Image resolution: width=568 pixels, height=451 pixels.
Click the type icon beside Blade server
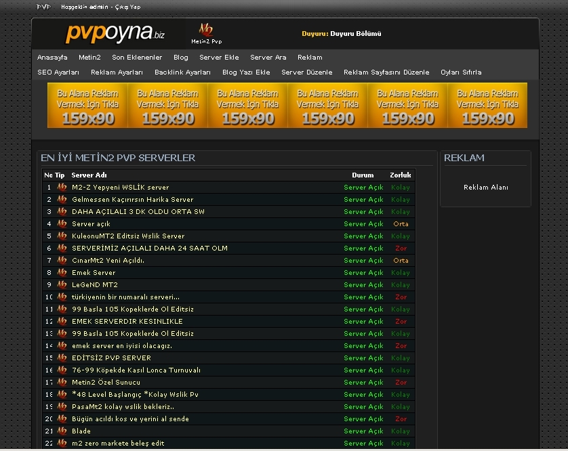click(x=62, y=431)
